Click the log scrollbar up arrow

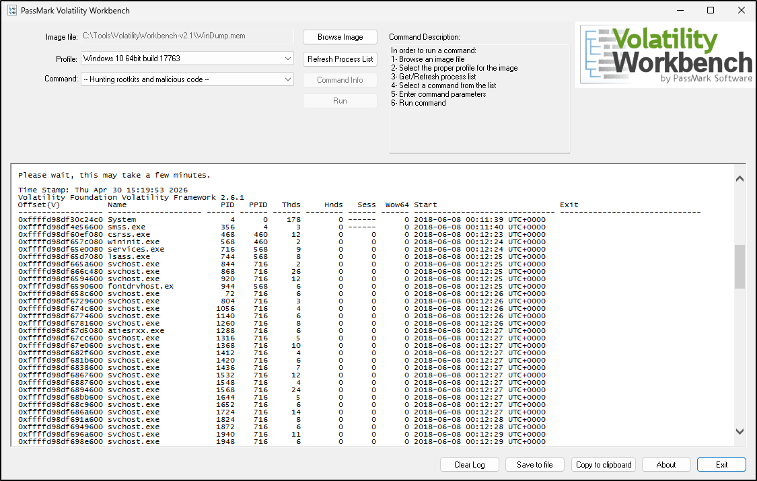click(x=740, y=179)
